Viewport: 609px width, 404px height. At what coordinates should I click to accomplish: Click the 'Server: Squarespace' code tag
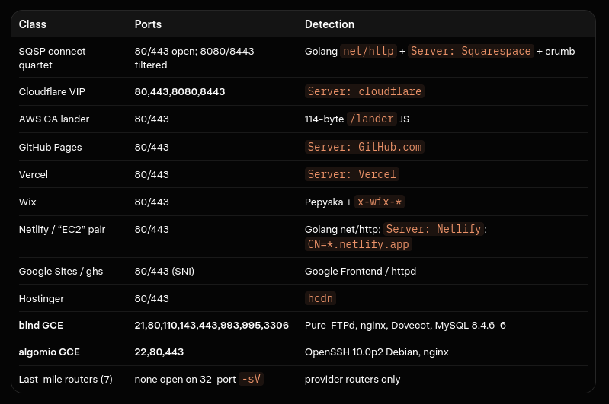pos(471,51)
